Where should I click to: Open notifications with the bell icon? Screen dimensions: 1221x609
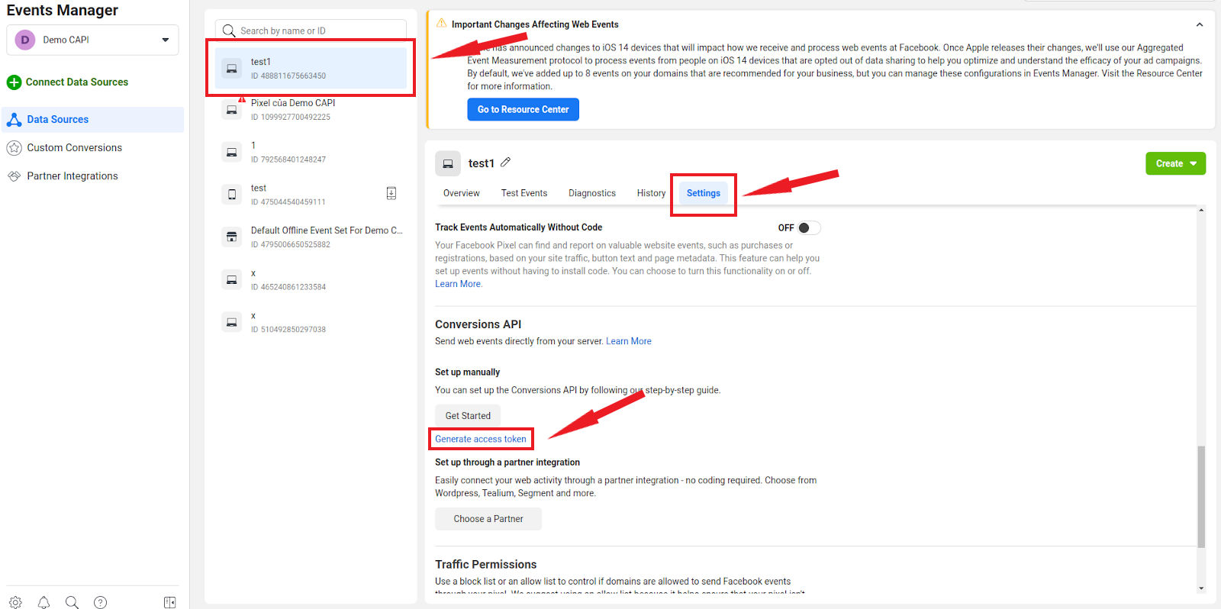pyautogui.click(x=43, y=602)
